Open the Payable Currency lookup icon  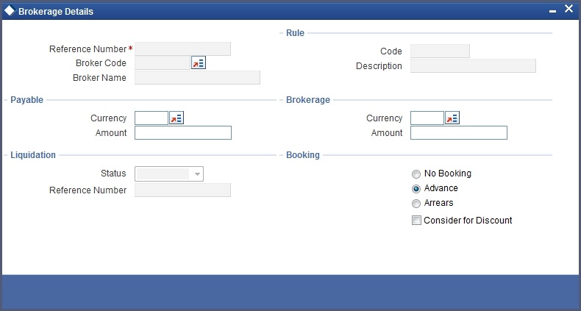[177, 118]
